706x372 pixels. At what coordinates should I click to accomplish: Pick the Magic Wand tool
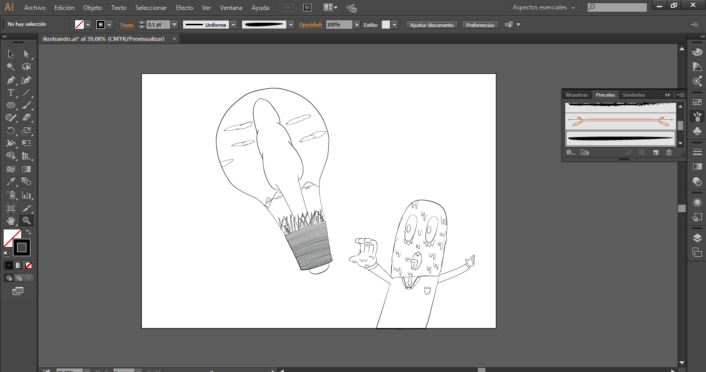click(10, 67)
